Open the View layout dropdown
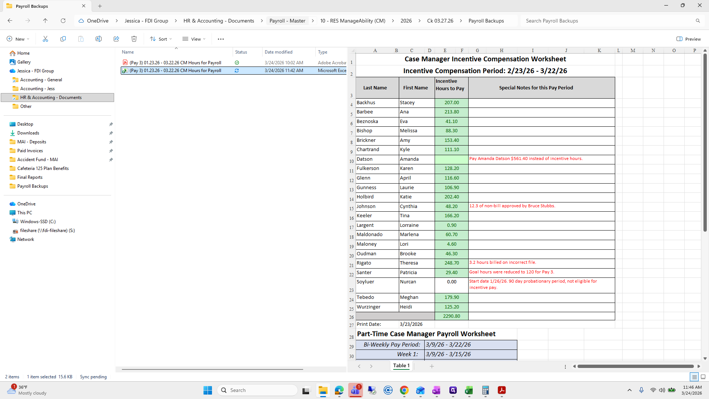Viewport: 709px width, 399px height. [194, 39]
